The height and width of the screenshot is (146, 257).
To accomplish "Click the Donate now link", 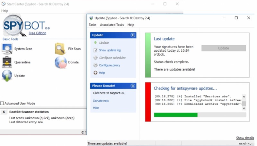I will coord(101,101).
